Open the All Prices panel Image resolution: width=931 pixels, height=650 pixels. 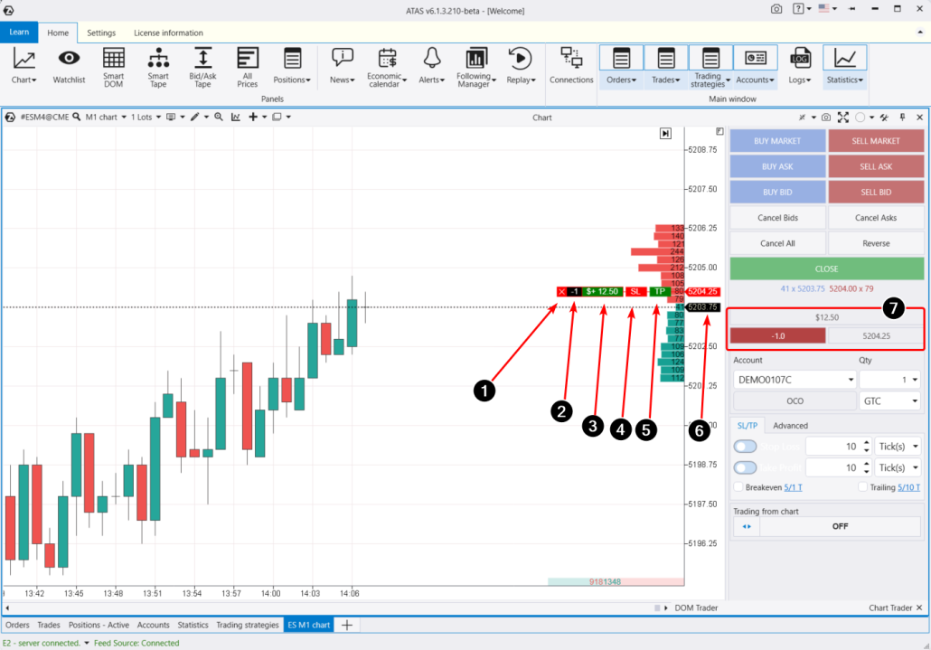click(247, 66)
